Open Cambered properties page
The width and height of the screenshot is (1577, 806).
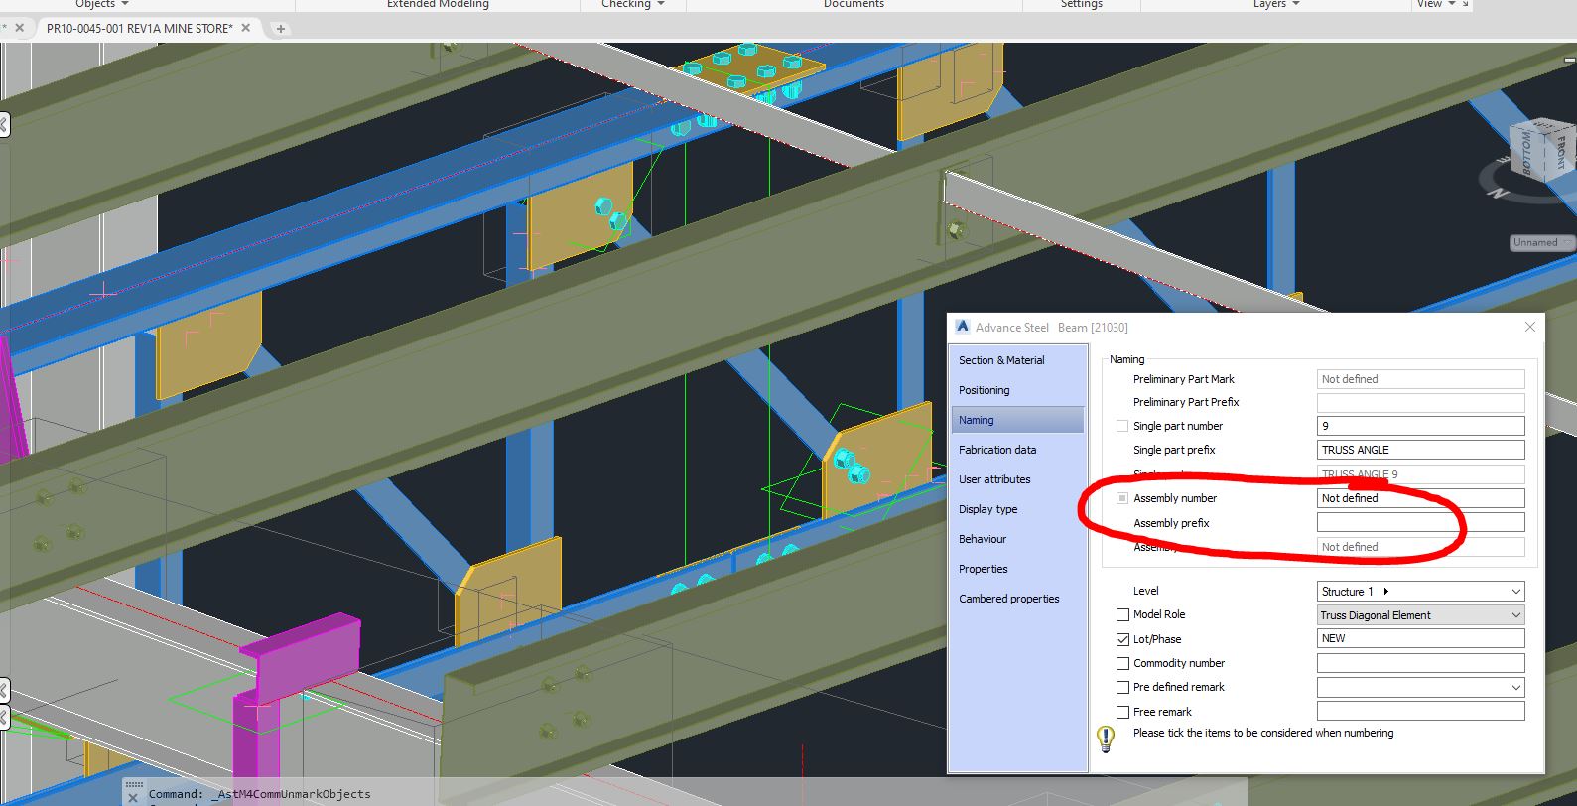(x=1017, y=599)
